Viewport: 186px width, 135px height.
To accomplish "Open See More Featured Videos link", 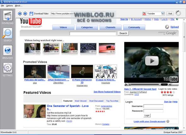I will 107,92.
